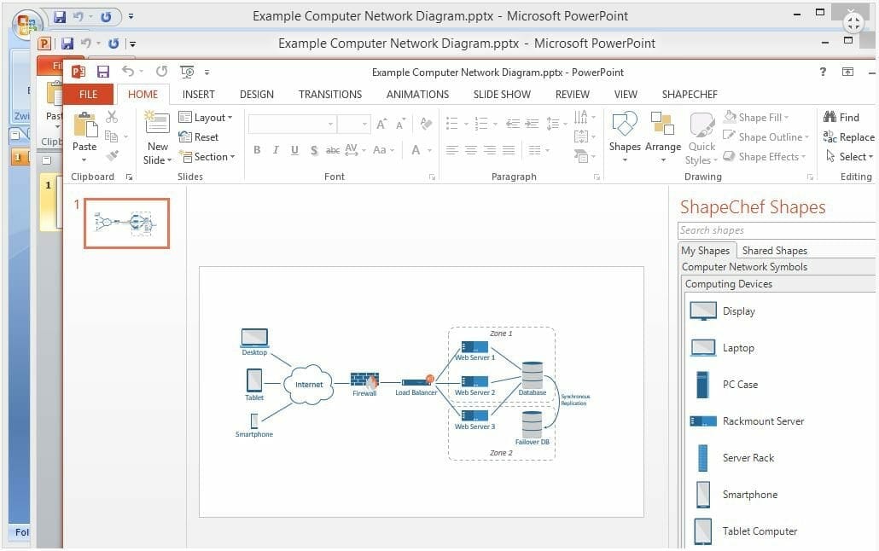Click the Save icon in quick access toolbar
Image resolution: width=879 pixels, height=551 pixels.
pos(103,72)
